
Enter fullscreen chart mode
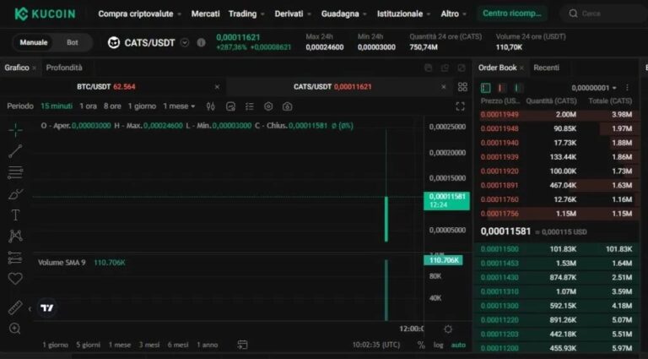[x=460, y=106]
